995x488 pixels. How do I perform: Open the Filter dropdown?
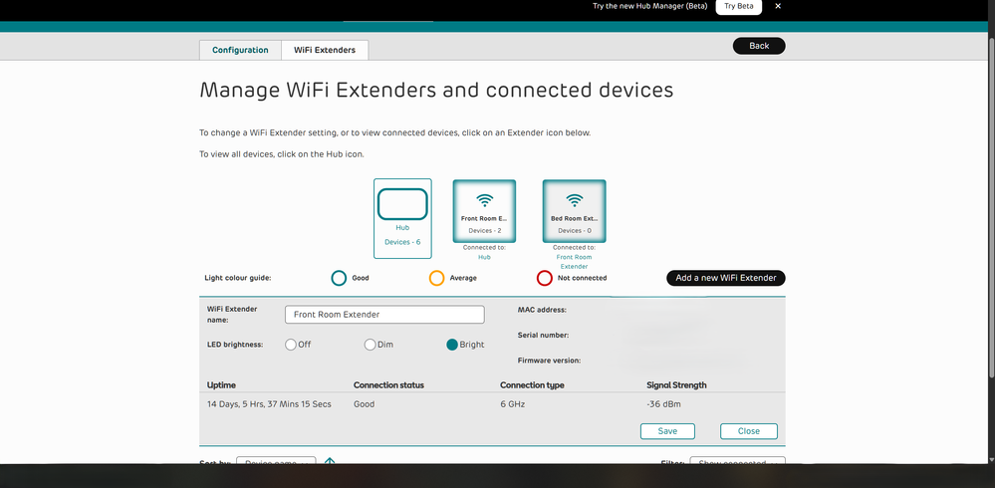point(737,461)
